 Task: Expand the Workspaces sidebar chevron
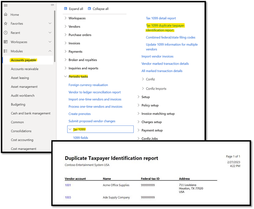point(50,42)
